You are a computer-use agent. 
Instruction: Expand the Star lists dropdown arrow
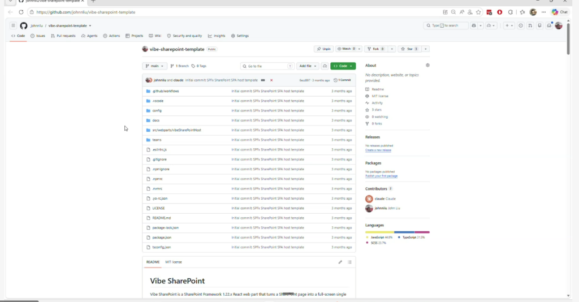[425, 49]
